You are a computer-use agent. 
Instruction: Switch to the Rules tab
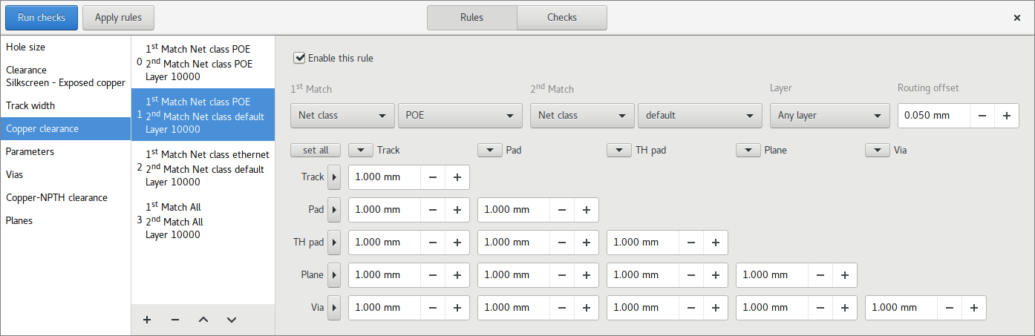[x=471, y=18]
